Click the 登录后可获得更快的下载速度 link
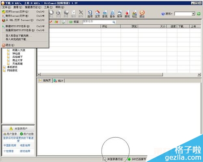 pyautogui.click(x=18, y=139)
